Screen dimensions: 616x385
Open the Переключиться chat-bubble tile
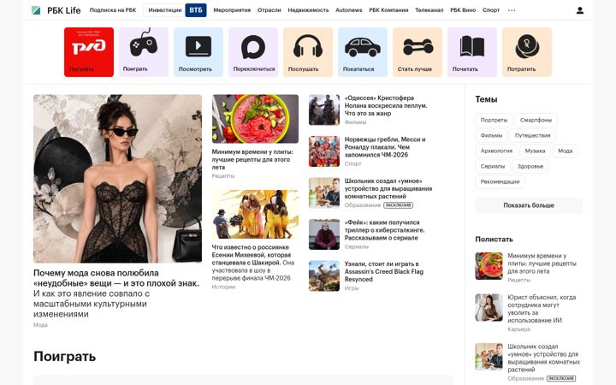point(253,52)
